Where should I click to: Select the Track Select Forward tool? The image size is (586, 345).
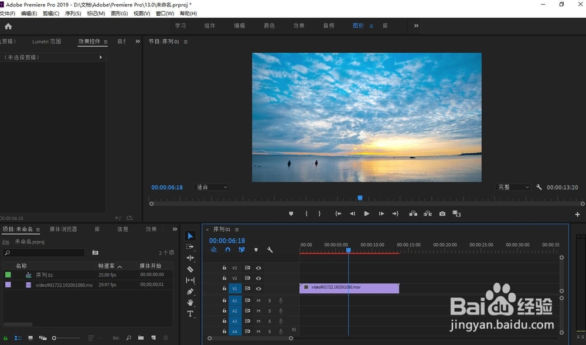click(x=190, y=247)
